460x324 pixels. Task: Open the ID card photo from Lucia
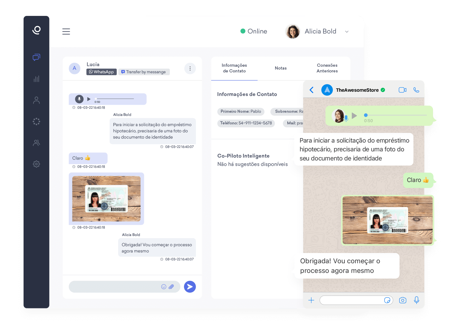point(106,199)
